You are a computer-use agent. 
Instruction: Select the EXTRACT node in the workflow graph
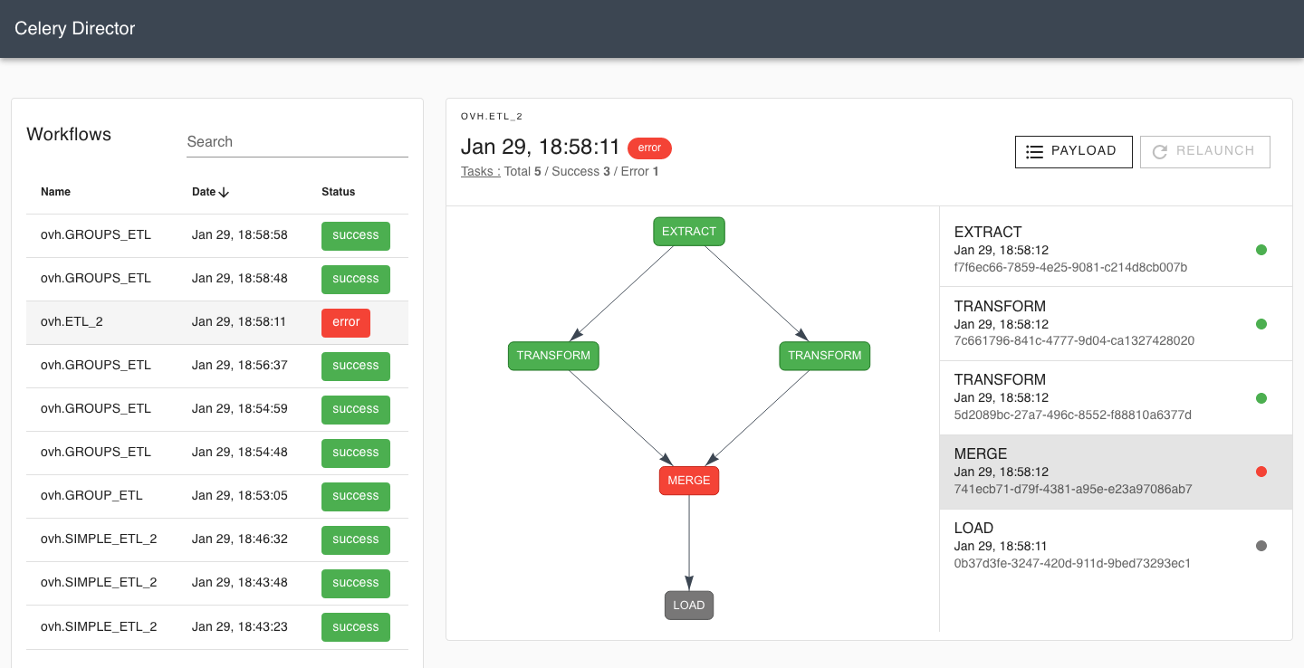click(x=689, y=231)
